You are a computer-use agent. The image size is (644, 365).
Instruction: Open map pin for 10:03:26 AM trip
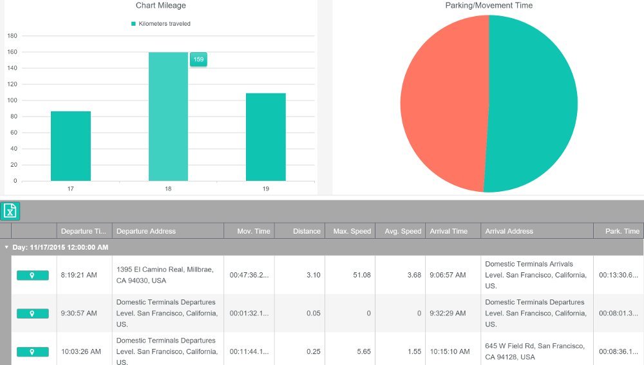(32, 351)
